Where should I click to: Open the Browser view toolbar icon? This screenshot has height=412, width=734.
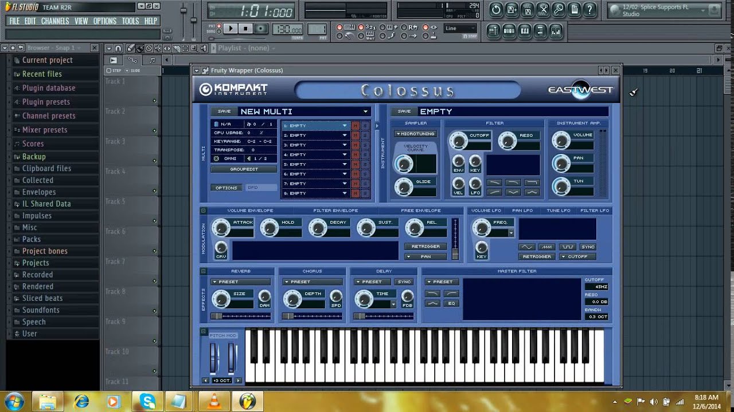tap(540, 31)
